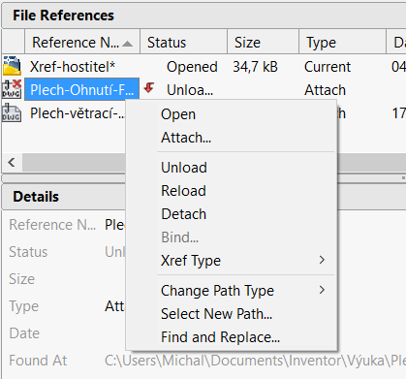Click the Size column header
Image resolution: width=406 pixels, height=379 pixels.
[264, 43]
